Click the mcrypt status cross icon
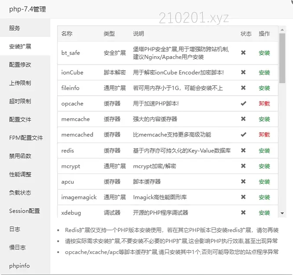 [x=243, y=166]
